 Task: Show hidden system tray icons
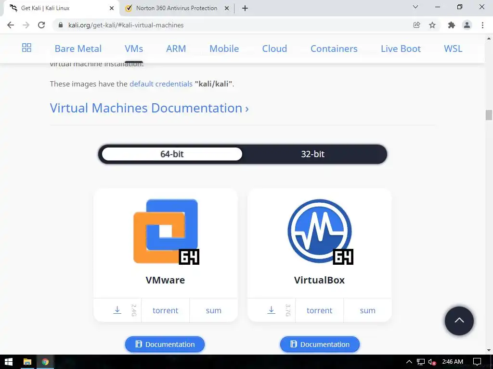(409, 362)
